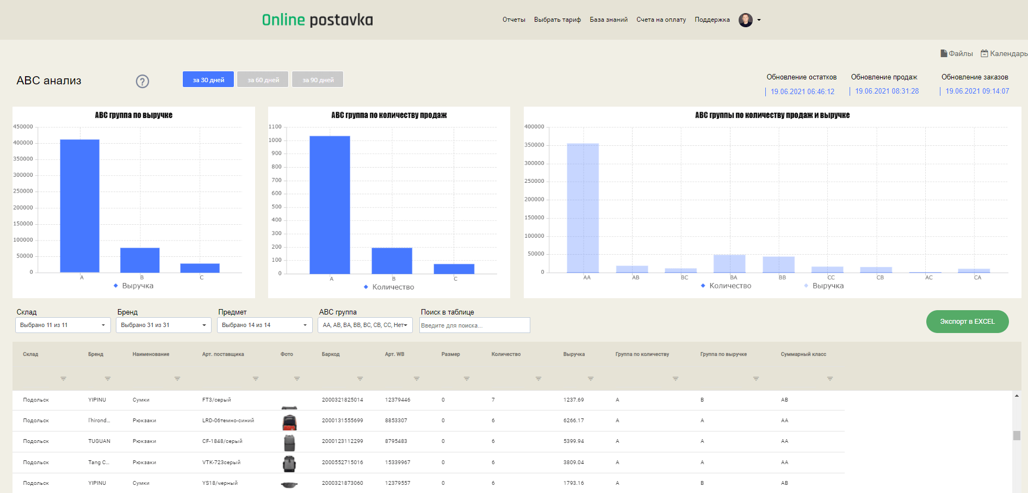Expand the Предмет dropdown
Screen dimensions: 1028x493
(x=265, y=325)
